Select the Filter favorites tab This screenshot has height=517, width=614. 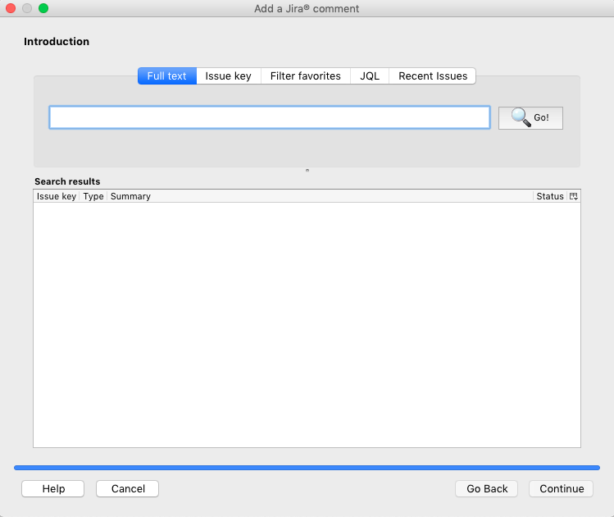[x=305, y=76]
